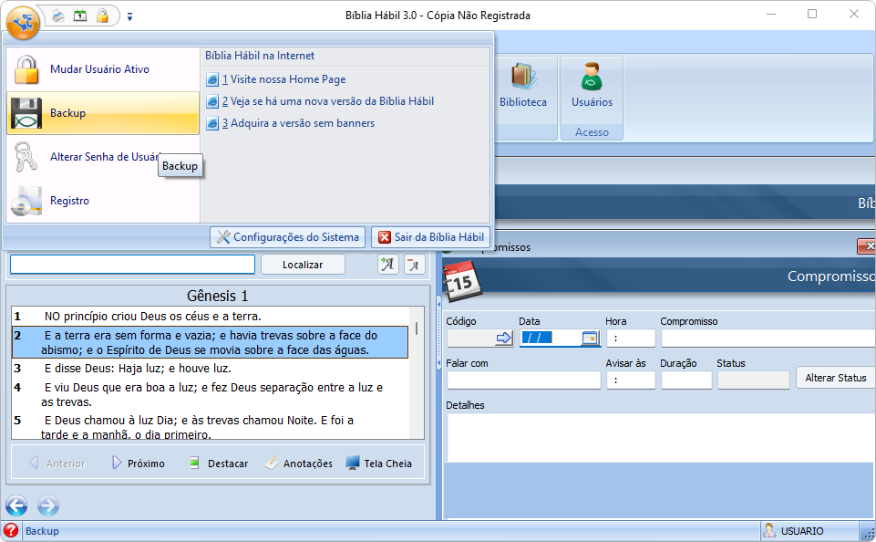Increase font size with the A plus icon

[387, 265]
